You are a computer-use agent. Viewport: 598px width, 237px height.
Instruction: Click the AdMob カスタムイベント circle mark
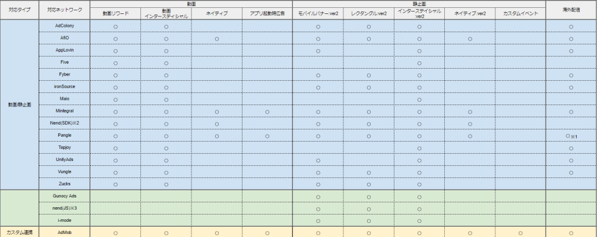click(x=521, y=233)
